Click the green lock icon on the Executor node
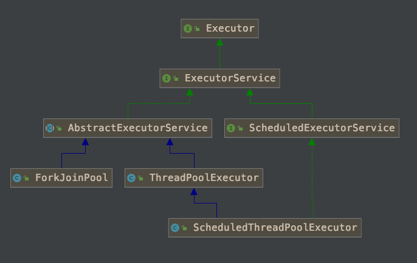 click(x=197, y=29)
